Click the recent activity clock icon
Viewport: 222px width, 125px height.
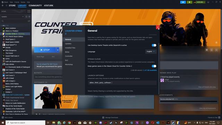pos(26,17)
